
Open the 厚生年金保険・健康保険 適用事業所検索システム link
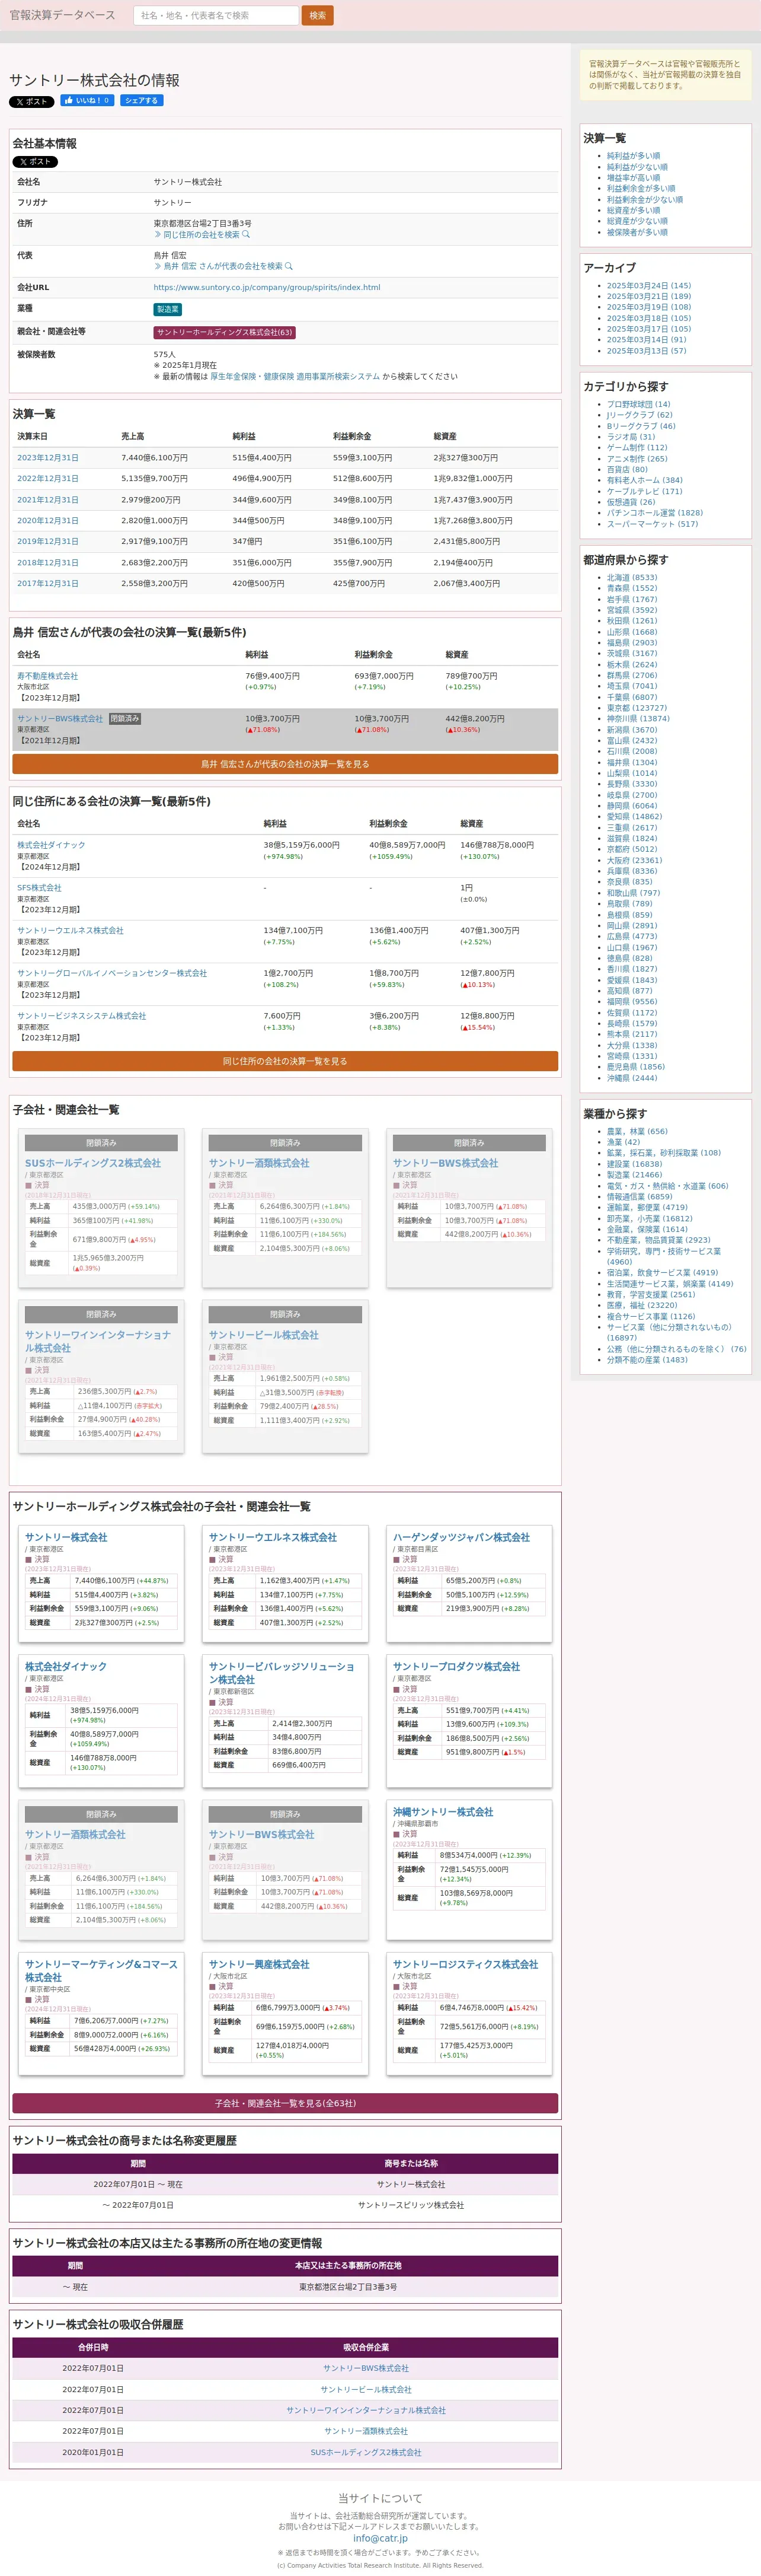[x=295, y=376]
